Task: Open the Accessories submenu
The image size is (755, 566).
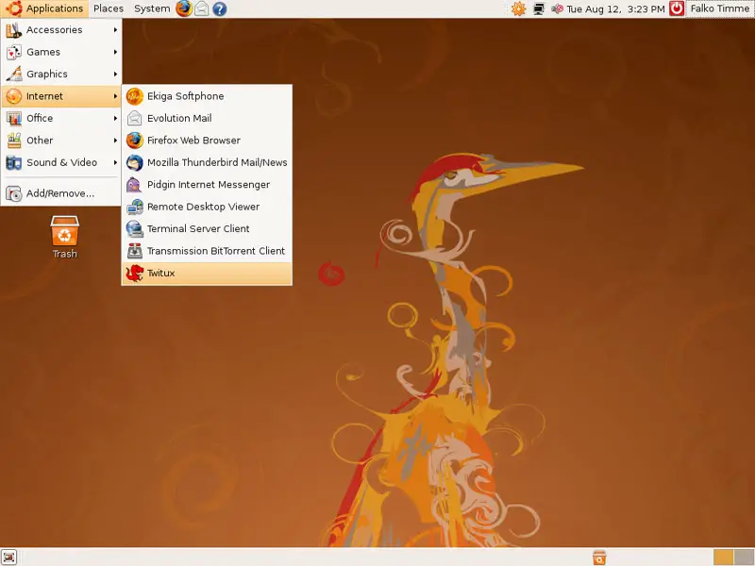Action: pos(61,30)
